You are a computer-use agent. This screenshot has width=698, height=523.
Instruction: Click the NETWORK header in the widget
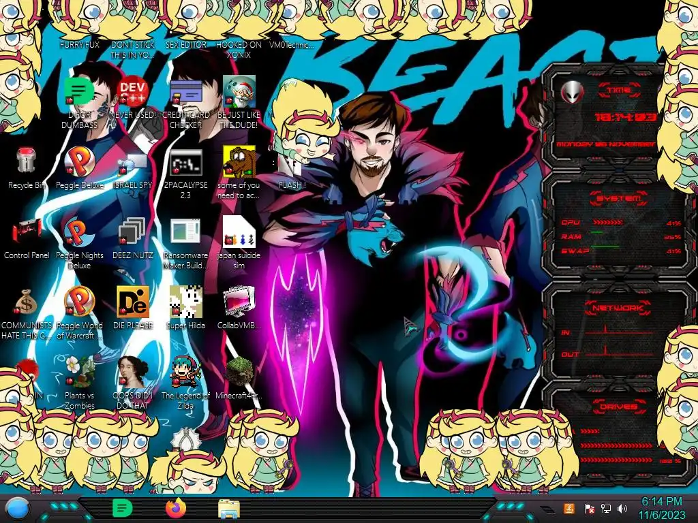(618, 308)
